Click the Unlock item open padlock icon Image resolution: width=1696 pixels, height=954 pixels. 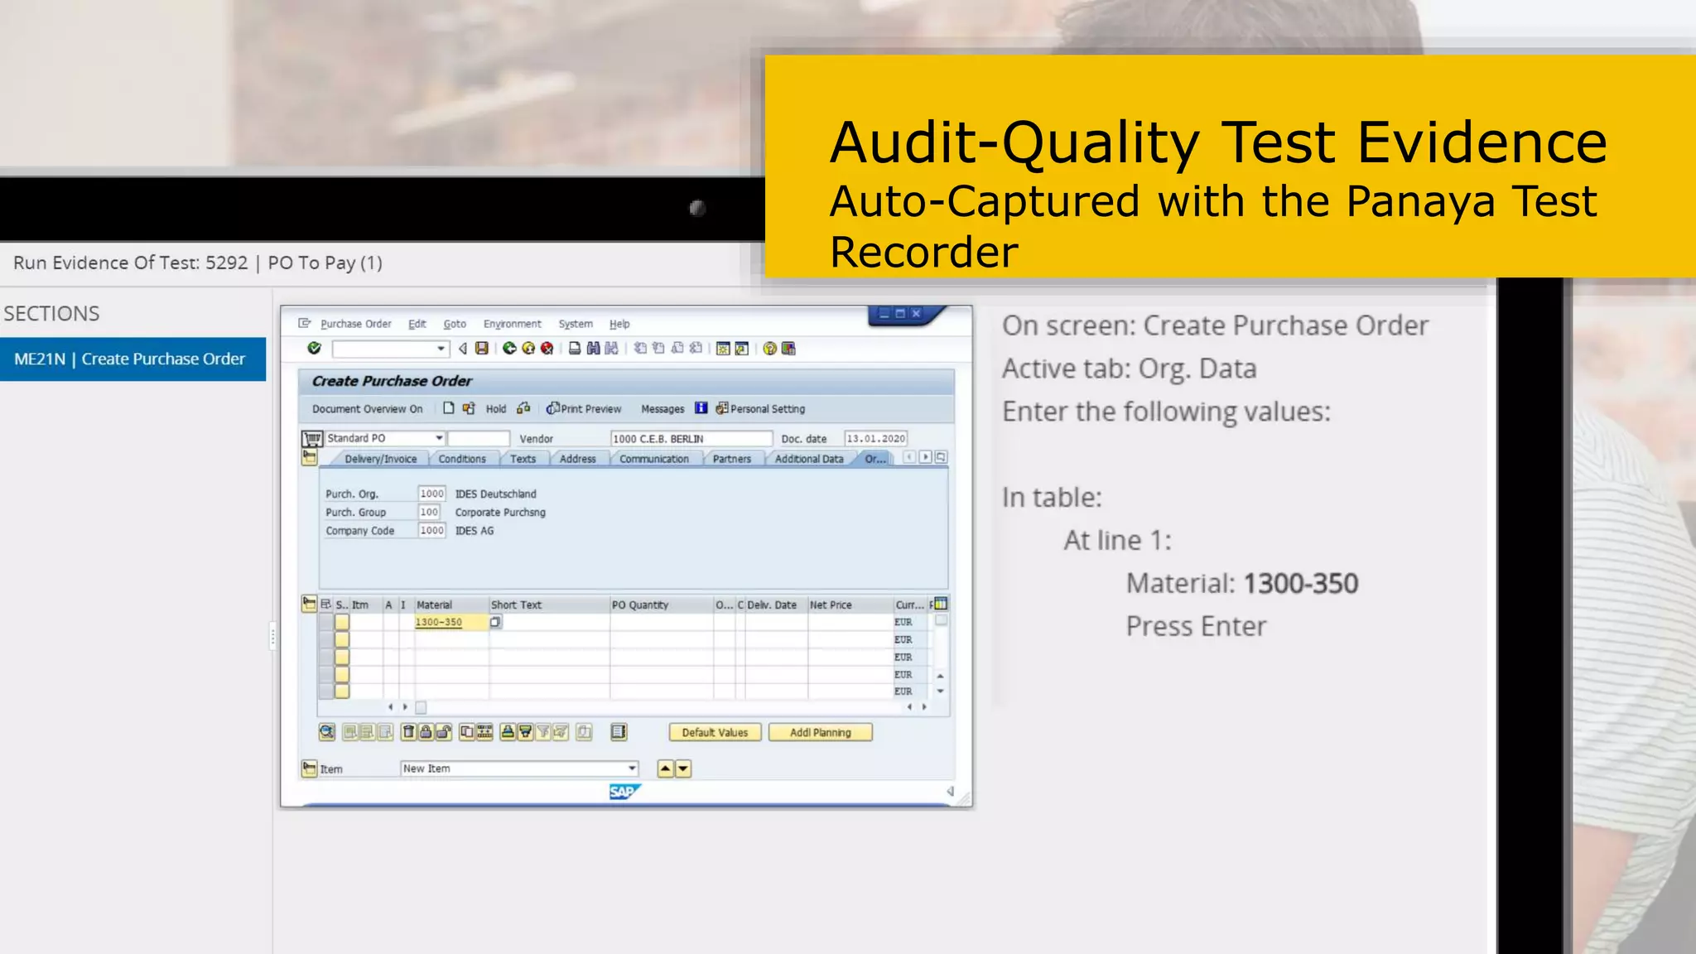click(x=444, y=732)
